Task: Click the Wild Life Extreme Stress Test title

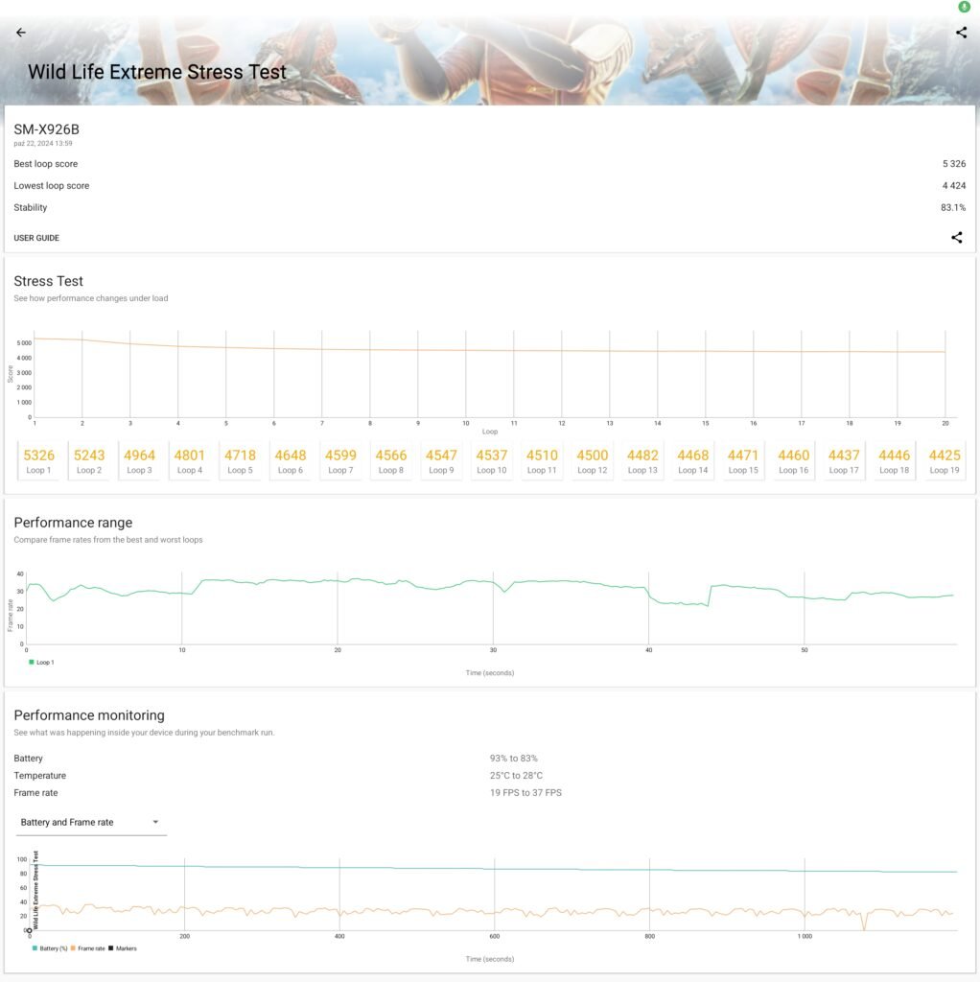Action: (156, 72)
